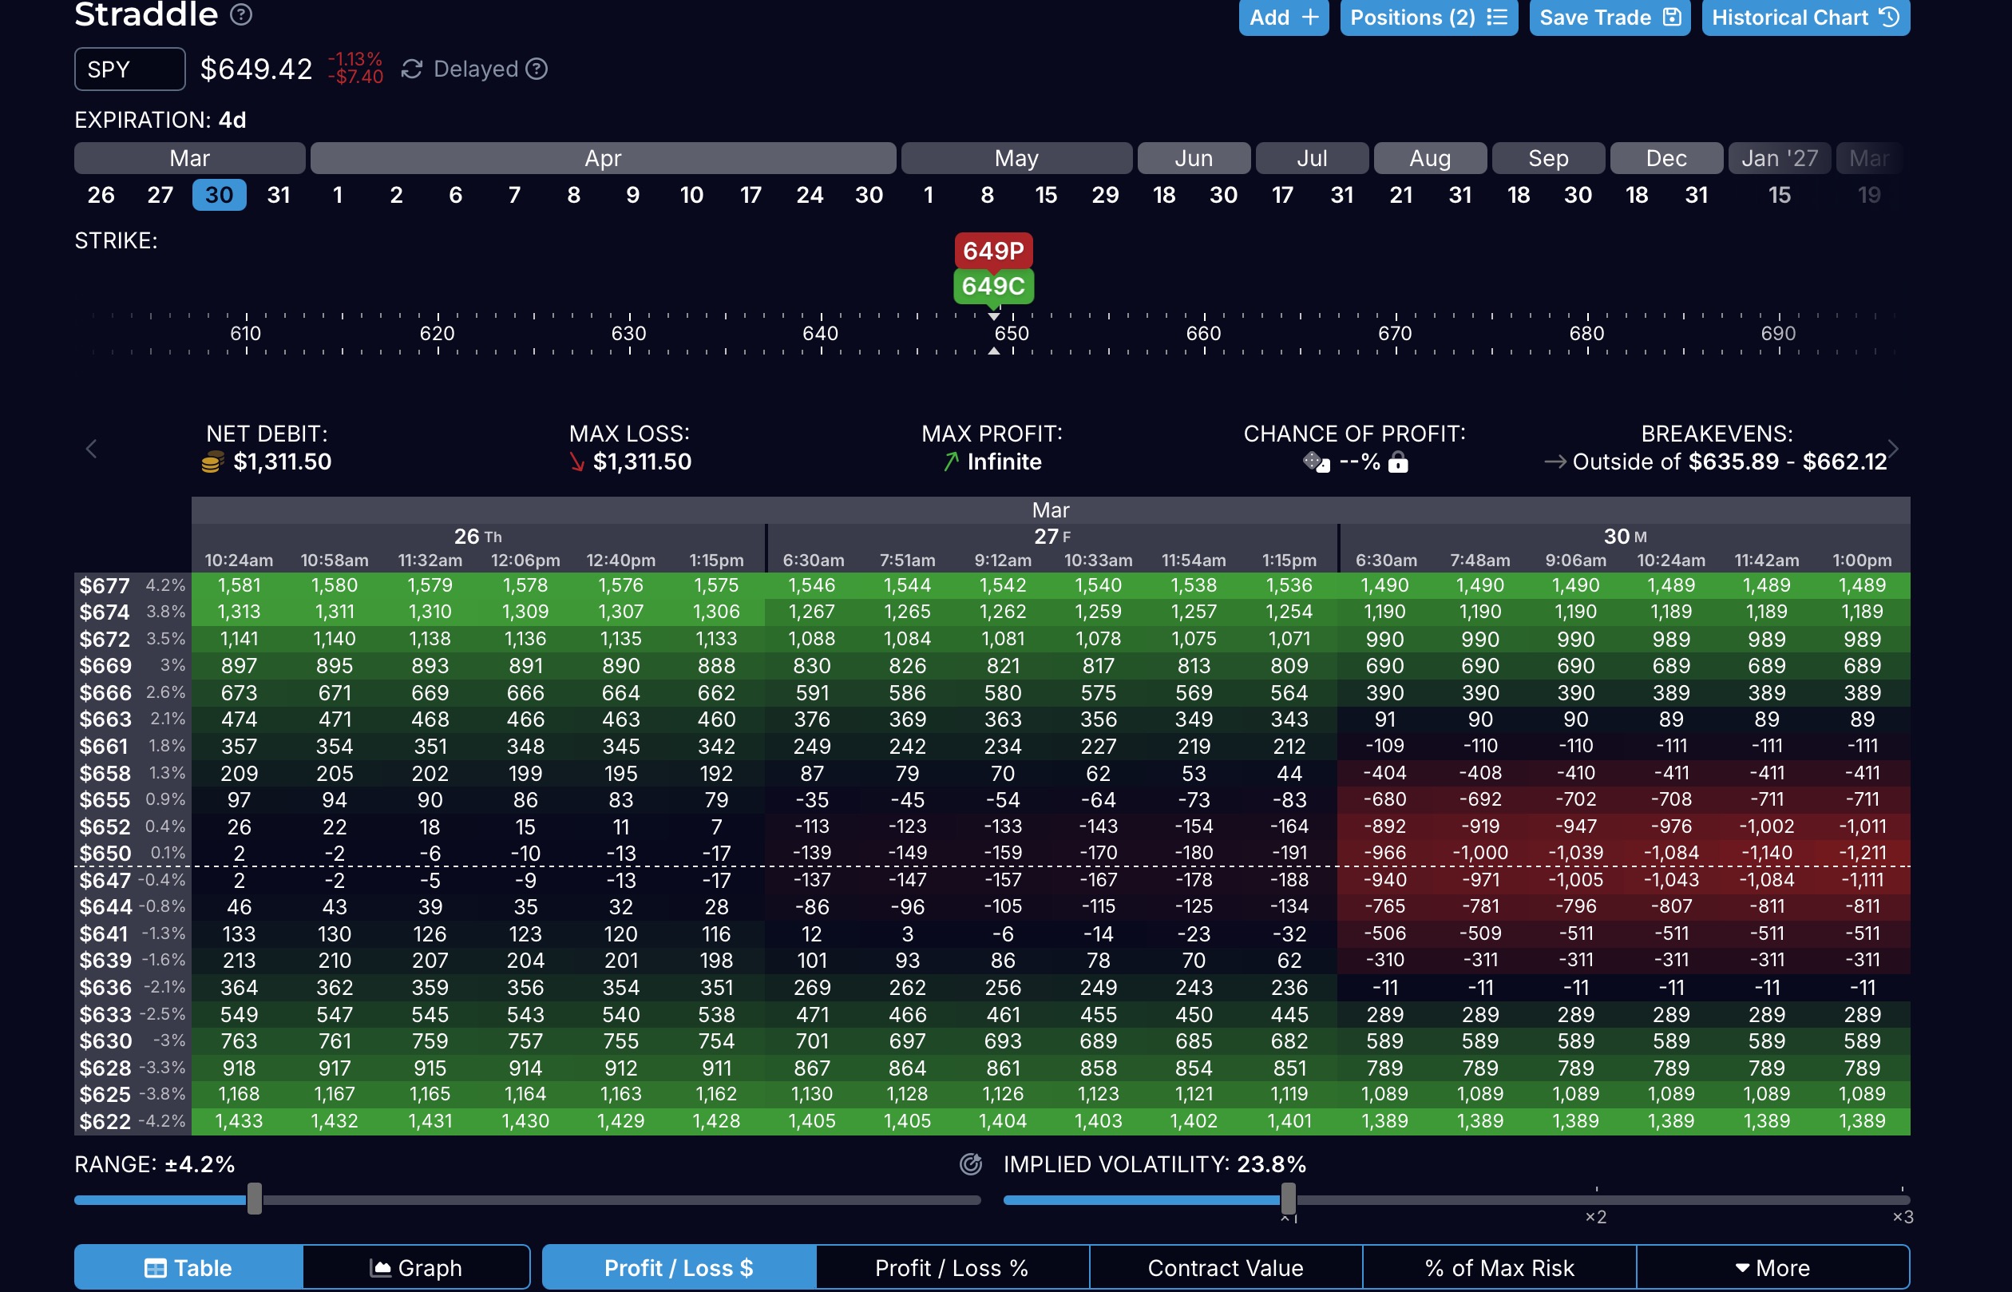Click the Range slider handle
This screenshot has width=2012, height=1292.
tap(255, 1199)
